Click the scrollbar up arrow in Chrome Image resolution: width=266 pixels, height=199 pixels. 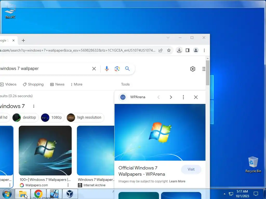click(208, 58)
